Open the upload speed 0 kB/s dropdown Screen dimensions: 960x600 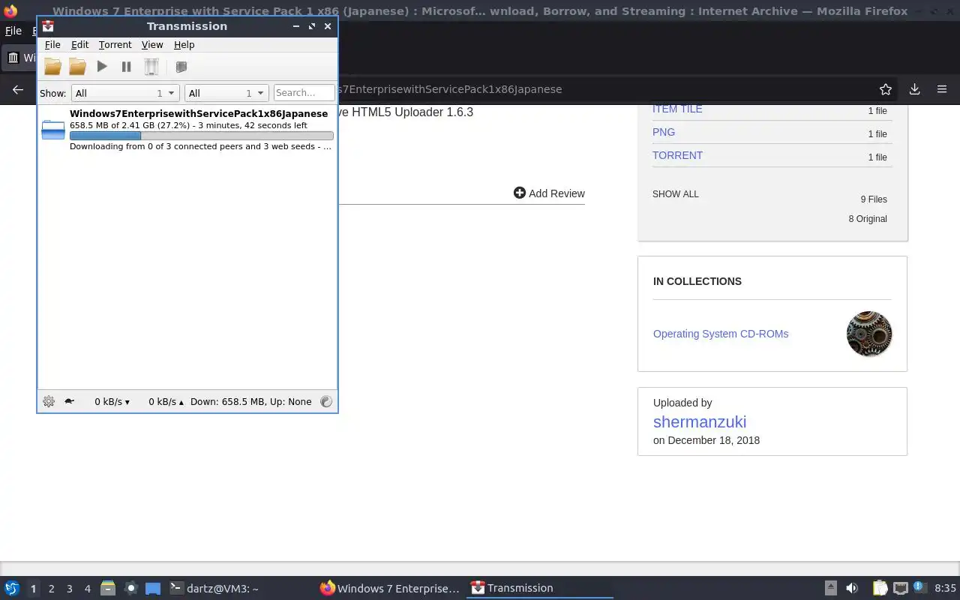coord(166,401)
